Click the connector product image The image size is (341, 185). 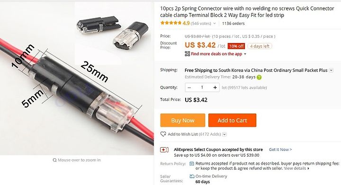(x=77, y=79)
